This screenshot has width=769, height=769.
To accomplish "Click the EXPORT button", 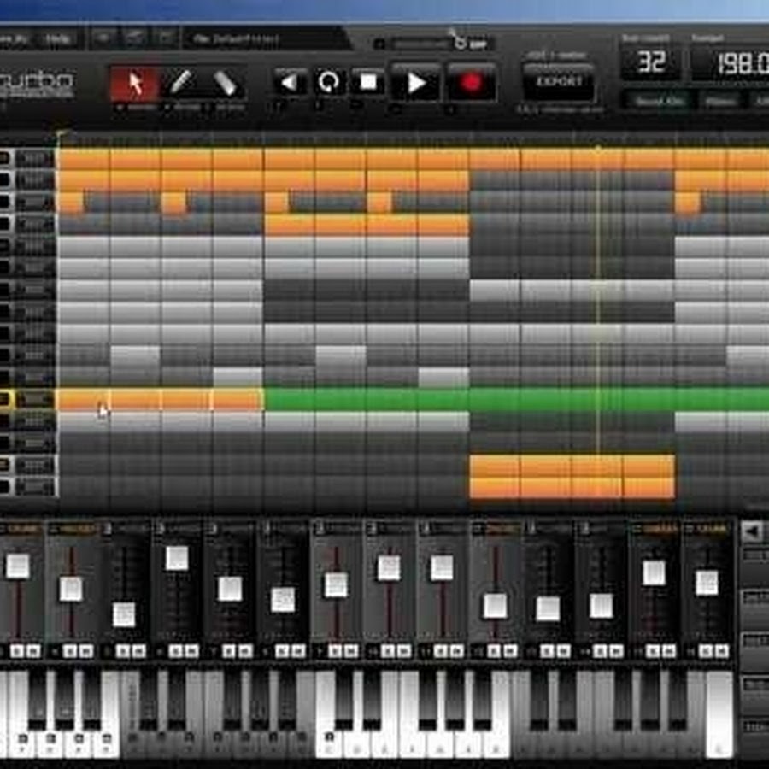I will pos(559,82).
